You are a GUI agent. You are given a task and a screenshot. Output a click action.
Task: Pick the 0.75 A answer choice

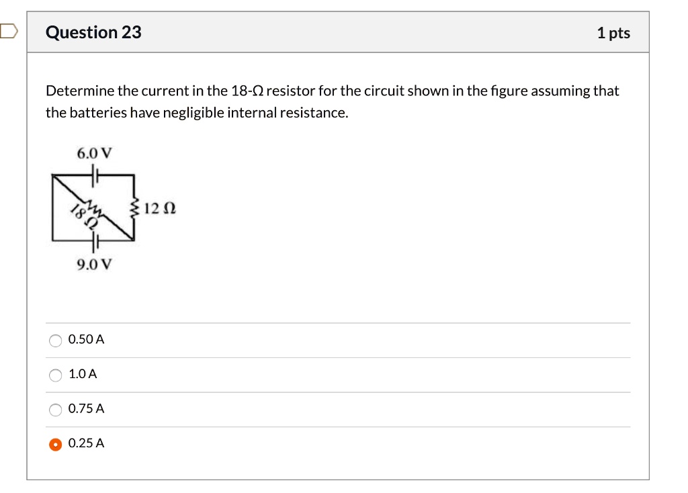[56, 410]
